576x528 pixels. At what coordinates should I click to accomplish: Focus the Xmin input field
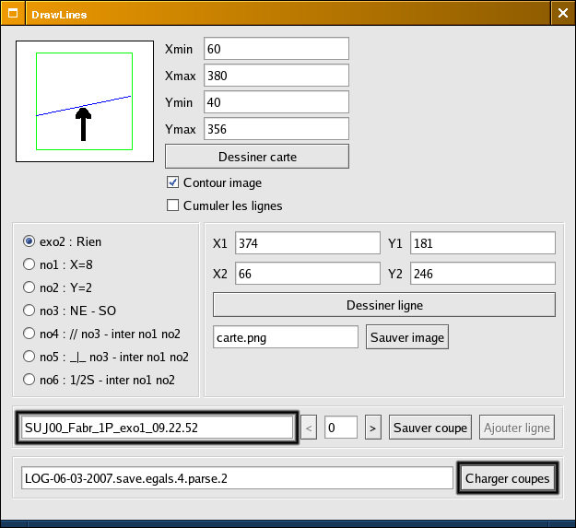(276, 48)
